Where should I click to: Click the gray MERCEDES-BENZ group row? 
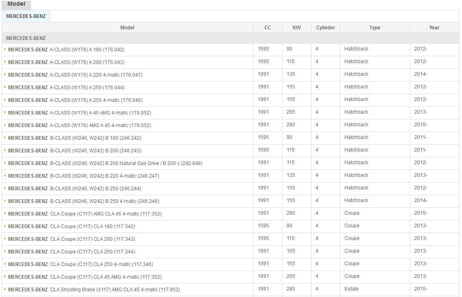tap(231, 38)
